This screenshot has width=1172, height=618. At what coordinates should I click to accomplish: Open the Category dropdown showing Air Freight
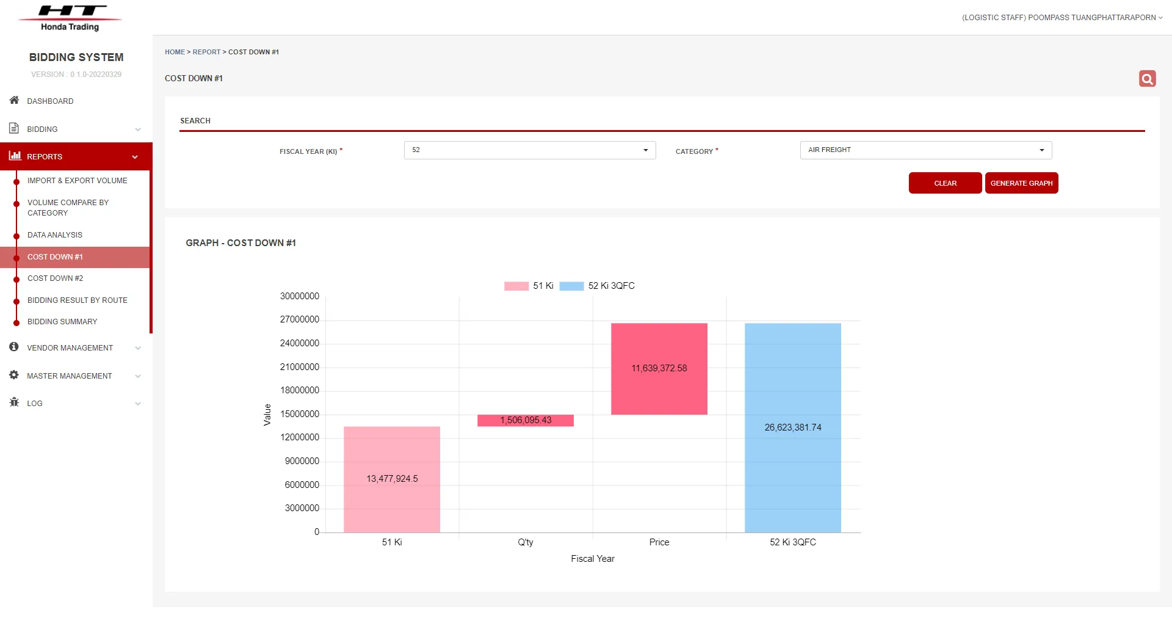[x=925, y=150]
